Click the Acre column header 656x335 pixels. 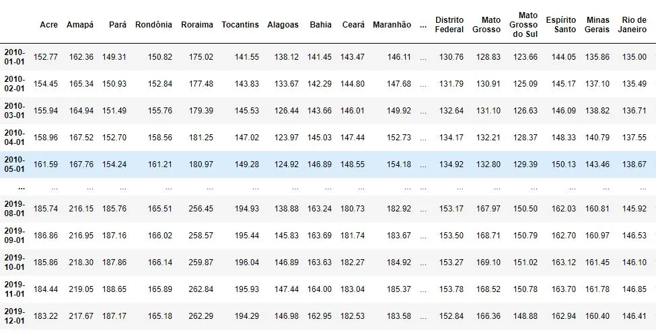pyautogui.click(x=48, y=25)
